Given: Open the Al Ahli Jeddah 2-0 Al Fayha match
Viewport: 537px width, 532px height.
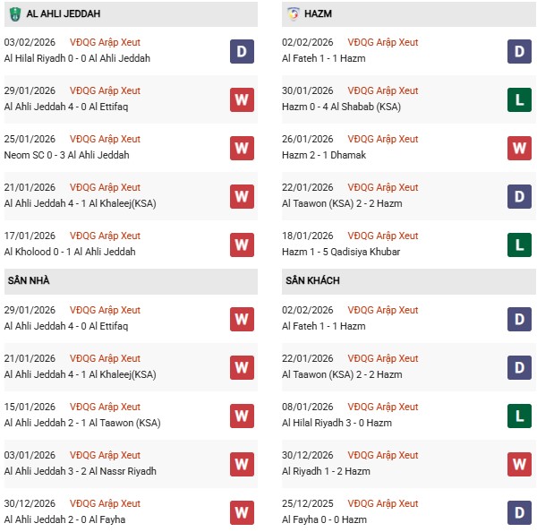Looking at the screenshot, I should tap(64, 520).
